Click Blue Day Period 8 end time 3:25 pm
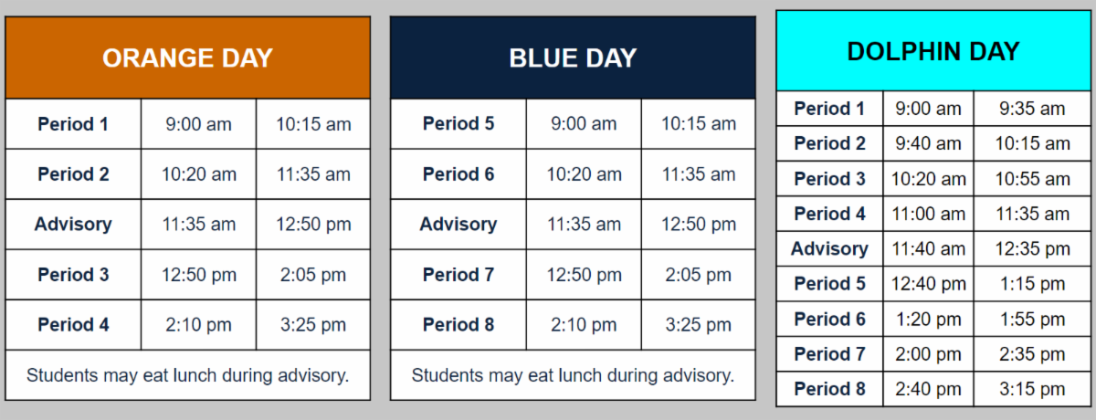 tap(698, 325)
